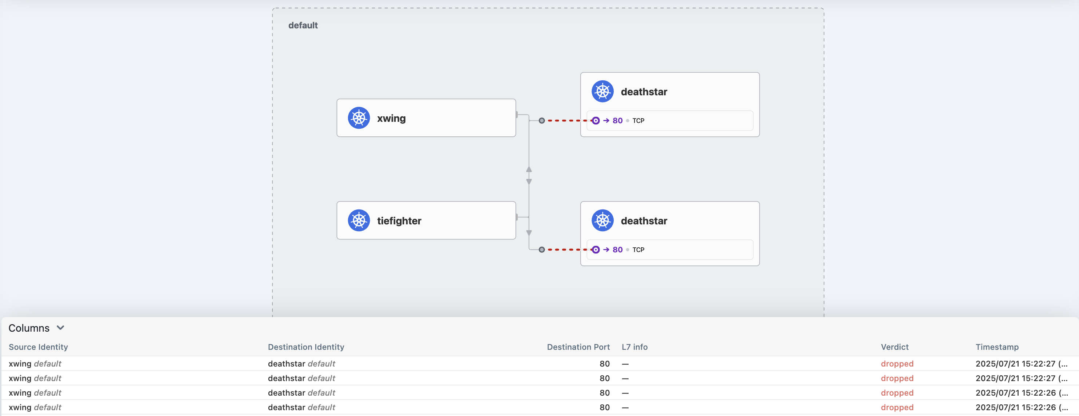Click the xwing Kubernetes icon
Image resolution: width=1079 pixels, height=416 pixels.
[359, 118]
